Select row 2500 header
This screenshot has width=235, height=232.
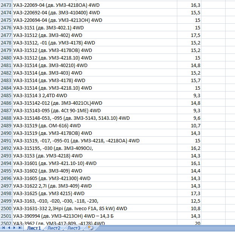(6, 208)
